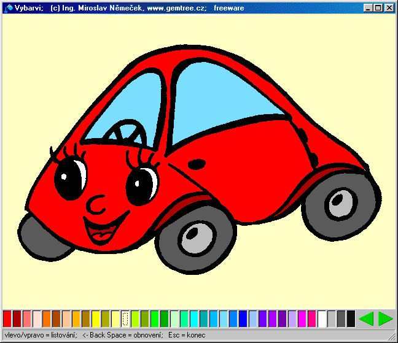Choose the bright orange palette color
This screenshot has height=343, width=398.
[x=47, y=318]
